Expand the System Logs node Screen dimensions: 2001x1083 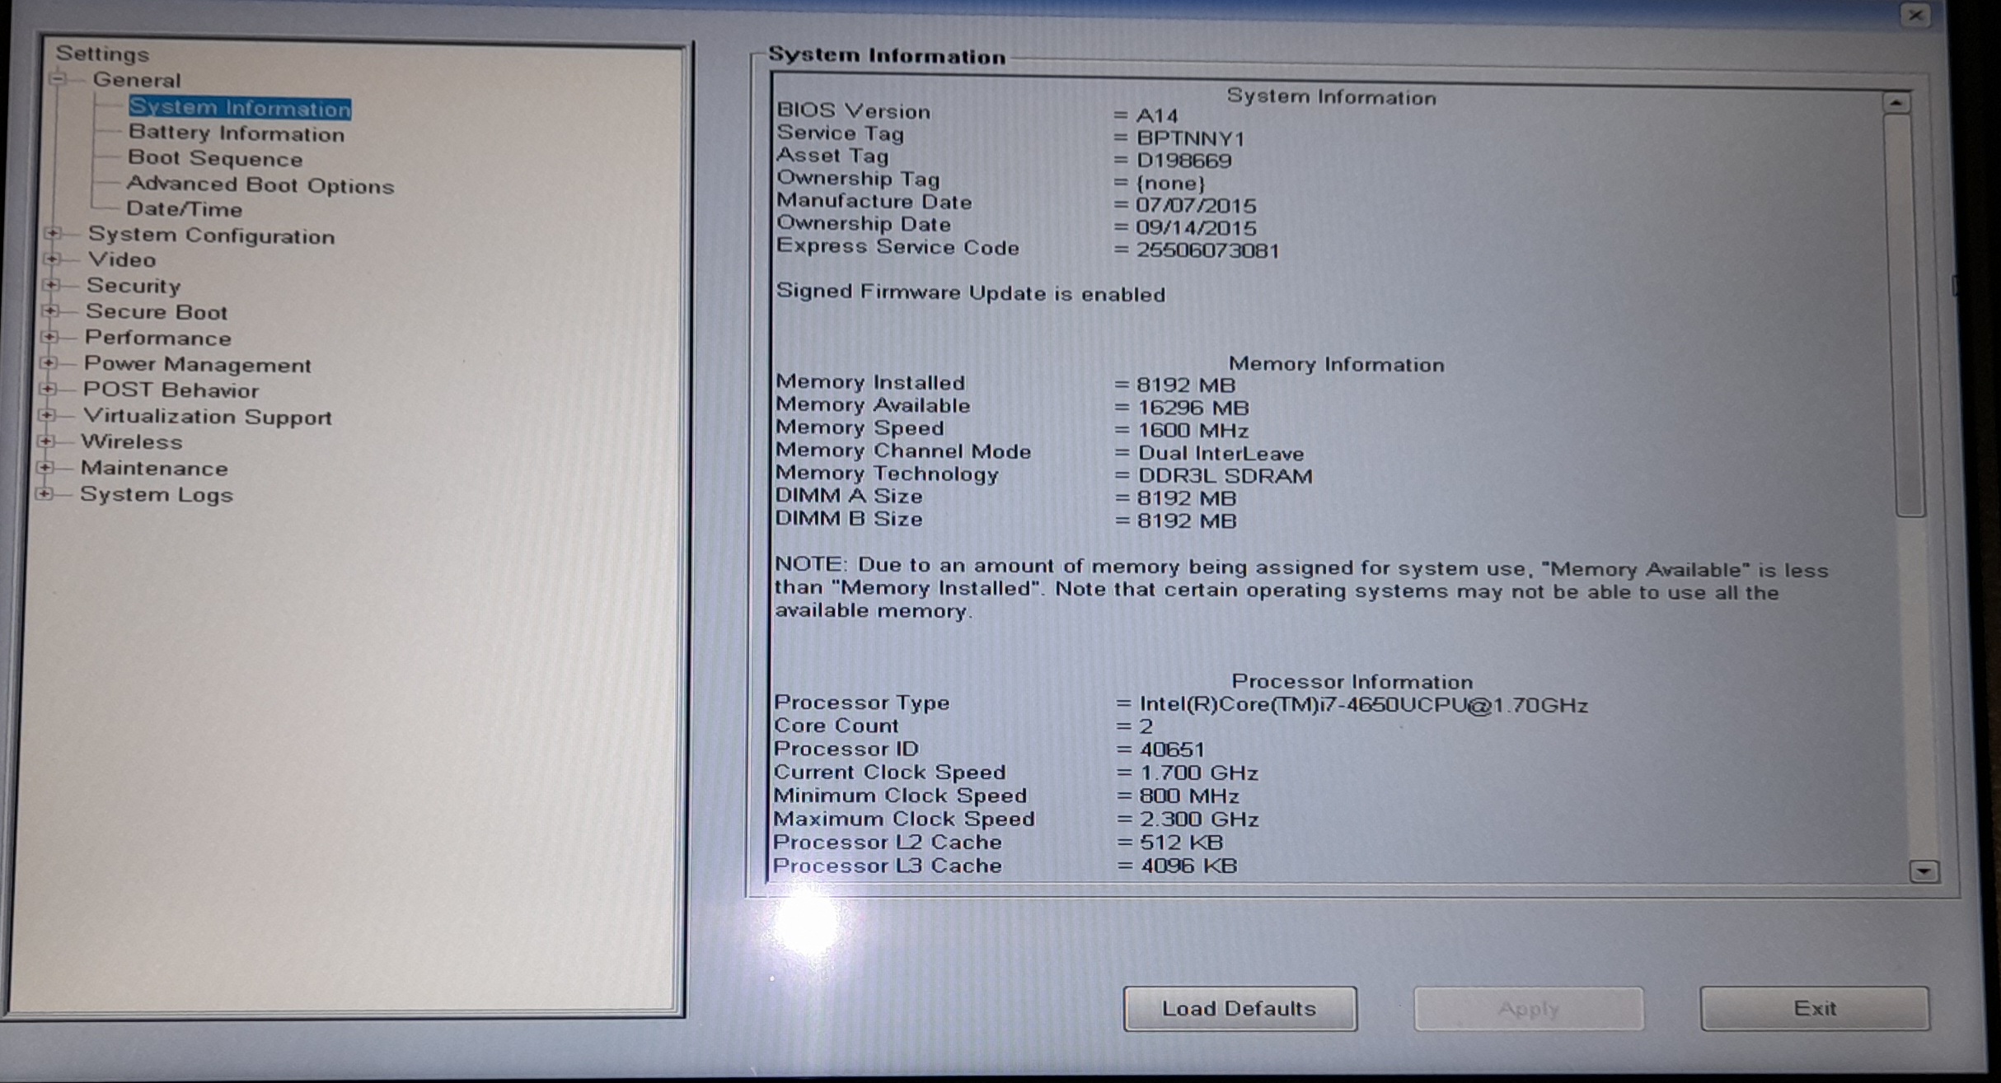pyautogui.click(x=45, y=493)
